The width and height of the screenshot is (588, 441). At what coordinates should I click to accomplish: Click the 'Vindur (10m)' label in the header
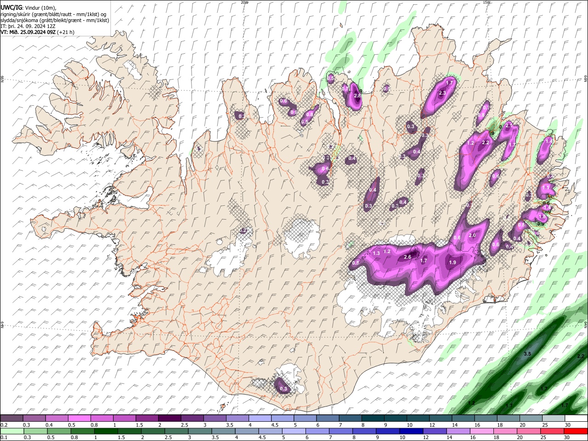click(x=40, y=7)
